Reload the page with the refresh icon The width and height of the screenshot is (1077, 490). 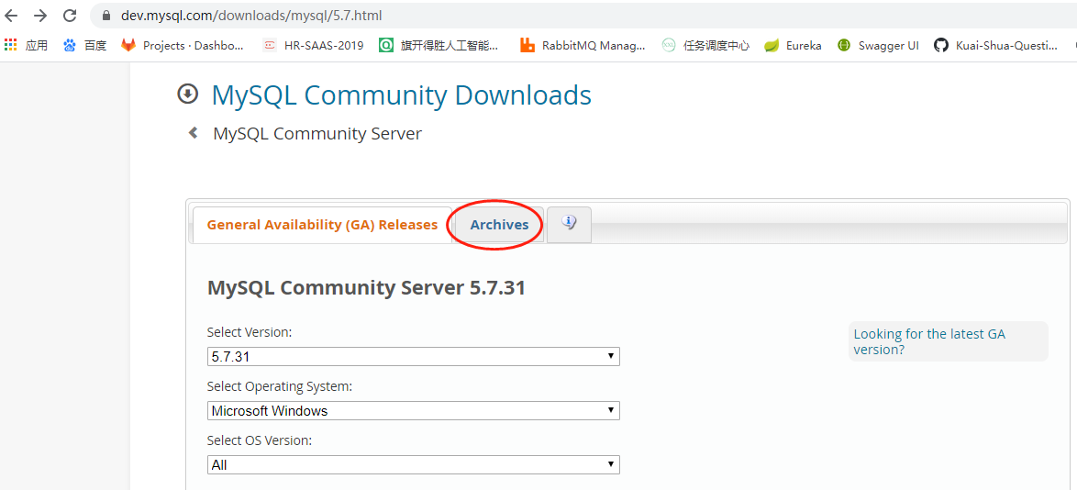(x=70, y=15)
